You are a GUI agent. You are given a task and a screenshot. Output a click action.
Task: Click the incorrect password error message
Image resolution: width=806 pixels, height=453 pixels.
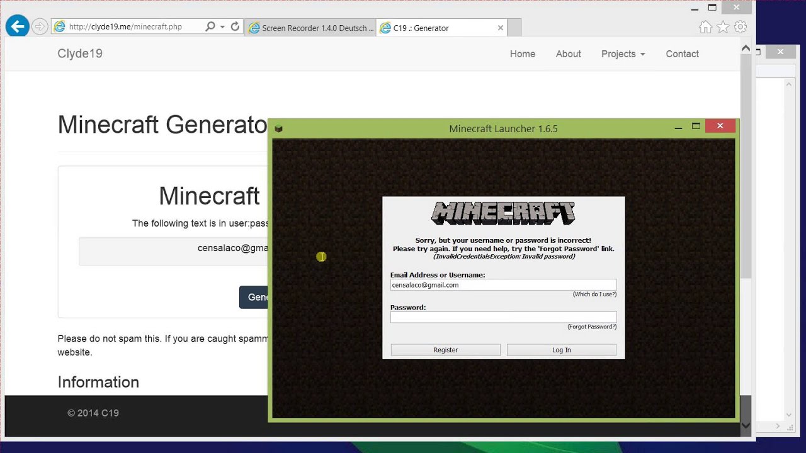[503, 249]
